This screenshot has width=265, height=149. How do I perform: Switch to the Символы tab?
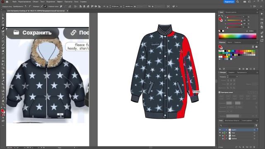pyautogui.click(x=237, y=42)
